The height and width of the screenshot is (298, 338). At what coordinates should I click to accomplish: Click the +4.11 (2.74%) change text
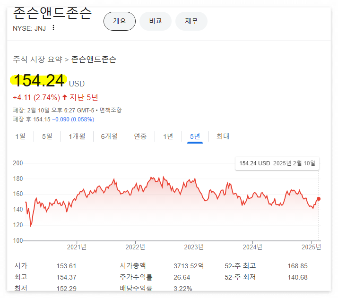[x=36, y=98]
